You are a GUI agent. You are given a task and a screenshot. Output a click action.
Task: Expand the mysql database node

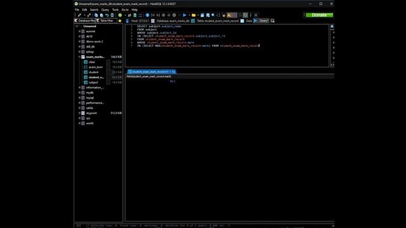79,98
